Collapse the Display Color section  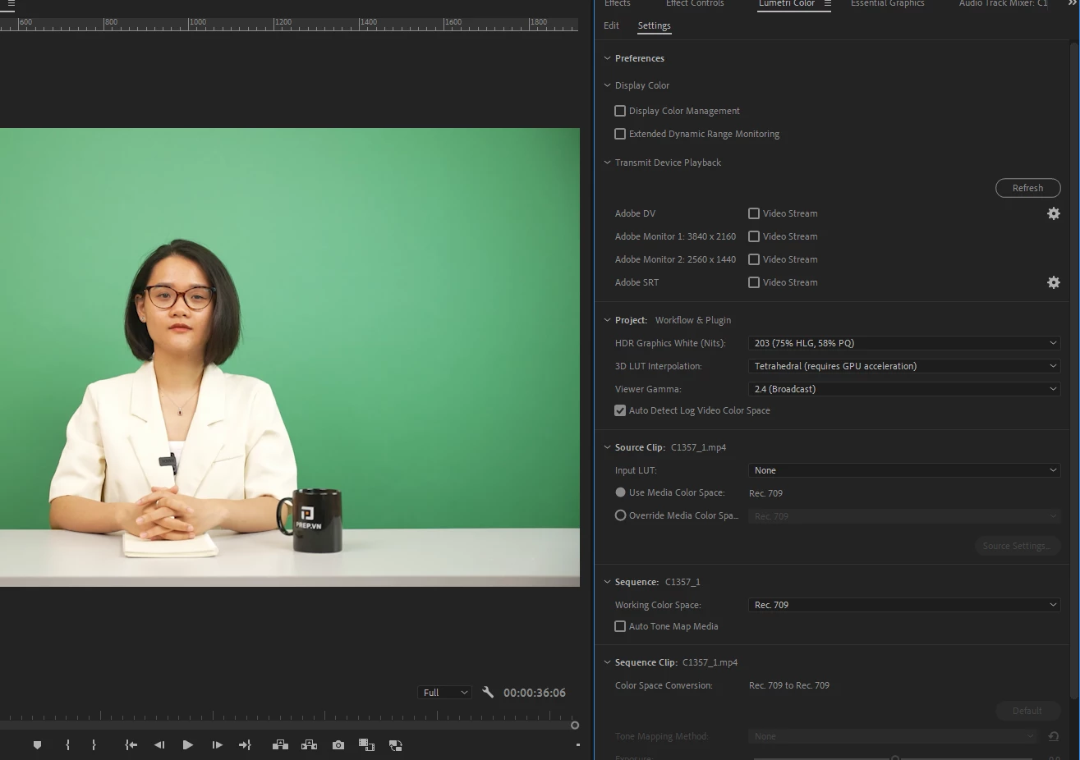click(x=608, y=85)
